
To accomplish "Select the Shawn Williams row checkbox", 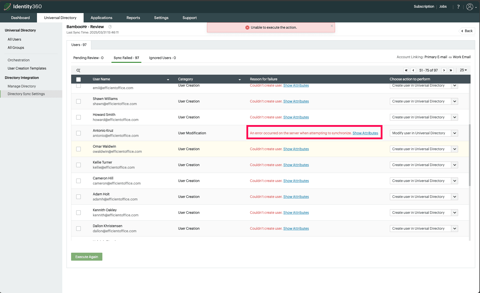I will click(x=78, y=101).
